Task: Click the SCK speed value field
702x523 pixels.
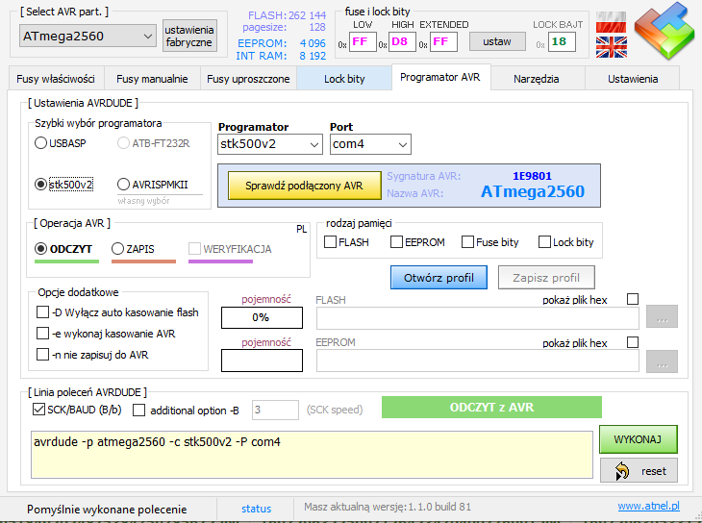Action: pyautogui.click(x=275, y=410)
